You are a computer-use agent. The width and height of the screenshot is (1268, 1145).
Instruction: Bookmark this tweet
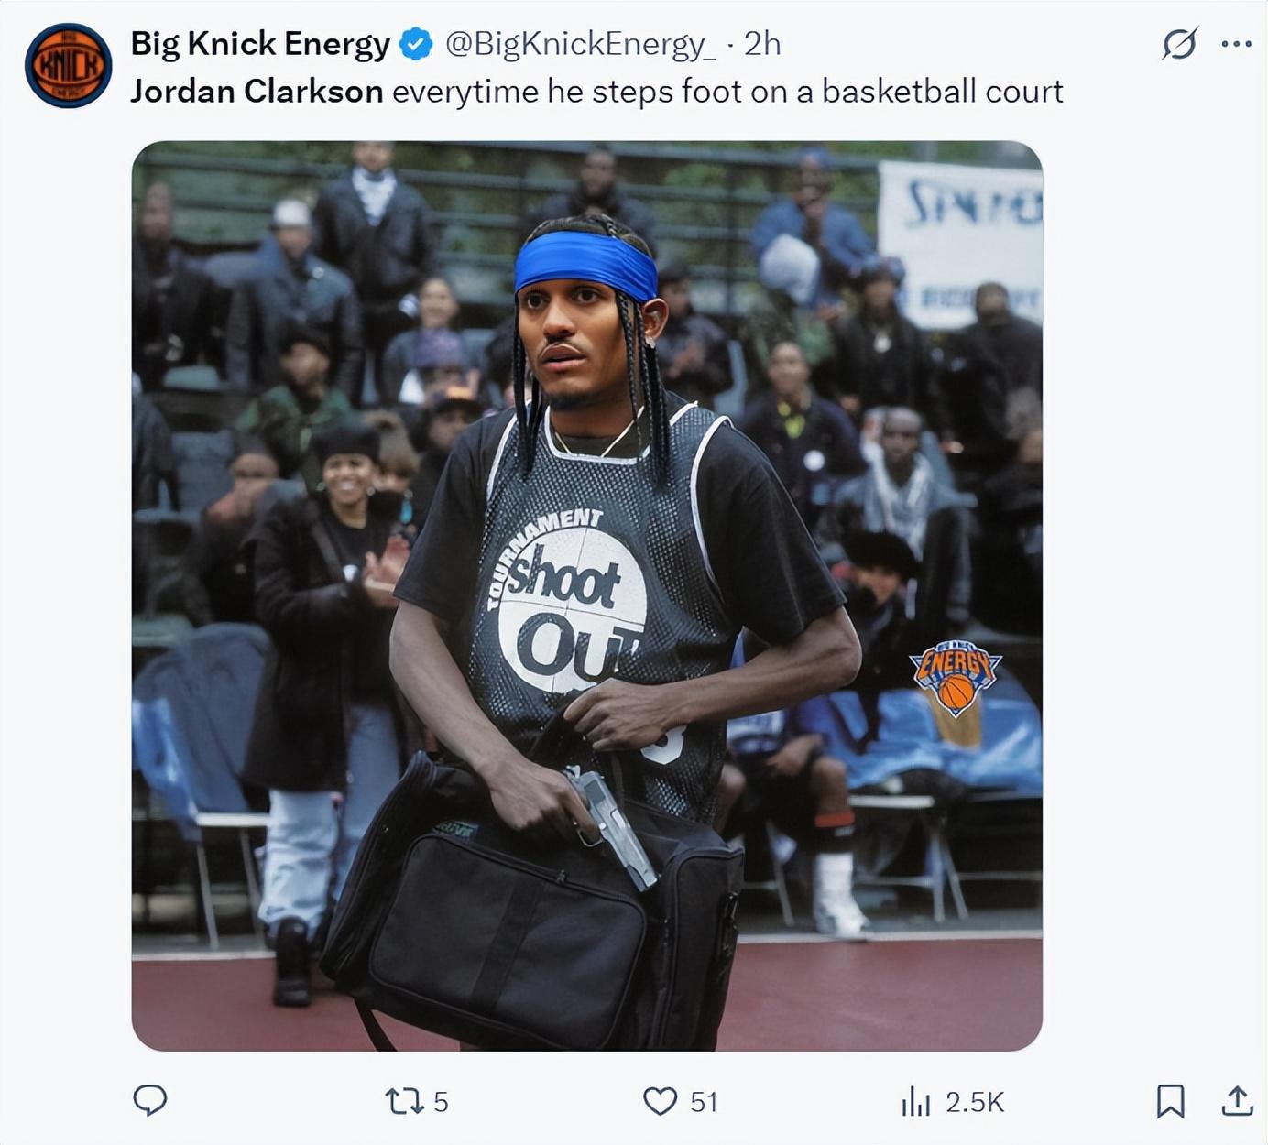(x=1170, y=1100)
